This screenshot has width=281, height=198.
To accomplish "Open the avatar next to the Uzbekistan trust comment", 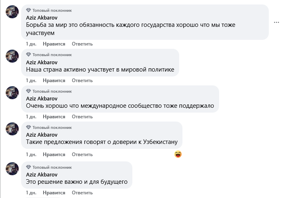I will (12, 129).
